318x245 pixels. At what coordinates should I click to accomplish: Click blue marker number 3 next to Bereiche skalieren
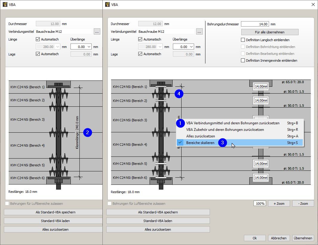pyautogui.click(x=222, y=143)
